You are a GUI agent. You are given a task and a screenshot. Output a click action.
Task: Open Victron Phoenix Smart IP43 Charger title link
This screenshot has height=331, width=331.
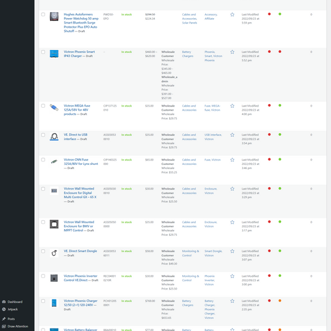click(79, 54)
